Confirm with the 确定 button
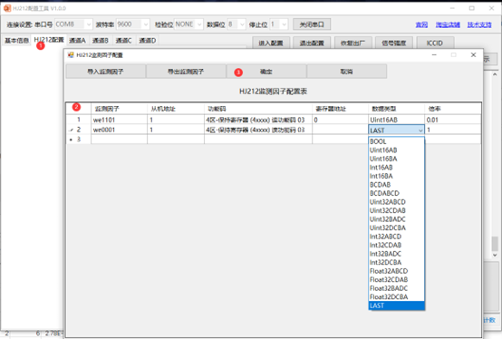The height and width of the screenshot is (339, 502). [266, 72]
